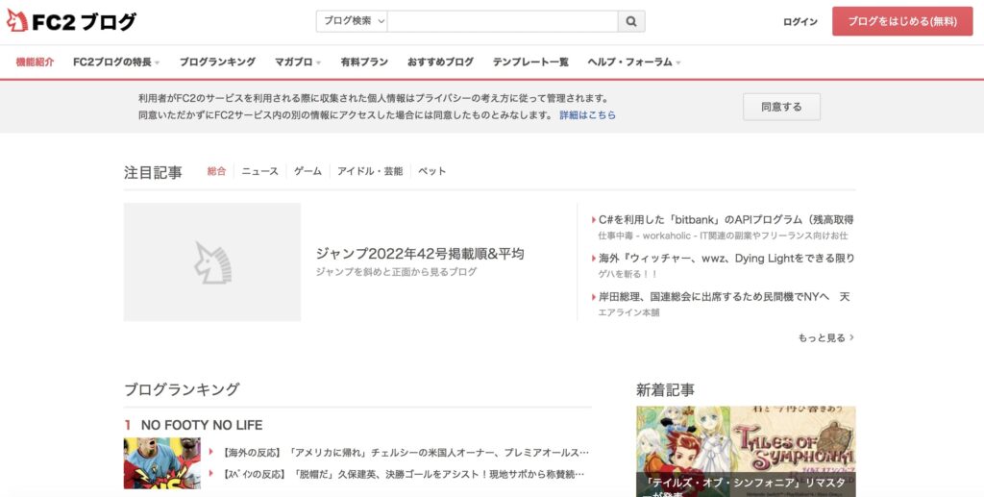This screenshot has width=984, height=497.
Task: Click the もっと見る link
Action: point(825,337)
